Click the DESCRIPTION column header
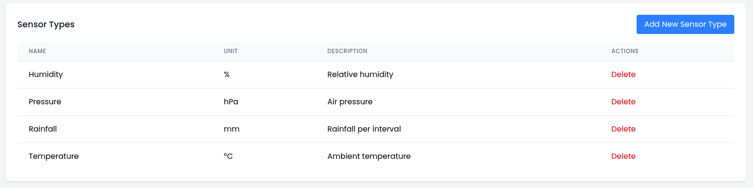 click(347, 51)
